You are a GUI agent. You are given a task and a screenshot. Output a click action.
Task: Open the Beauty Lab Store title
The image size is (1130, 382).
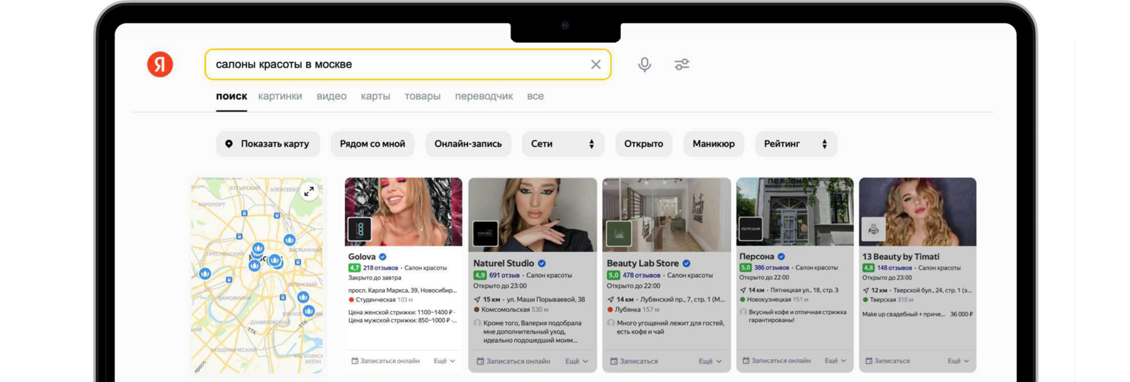click(643, 264)
